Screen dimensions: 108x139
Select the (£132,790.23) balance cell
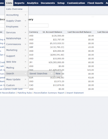[x=57, y=47]
